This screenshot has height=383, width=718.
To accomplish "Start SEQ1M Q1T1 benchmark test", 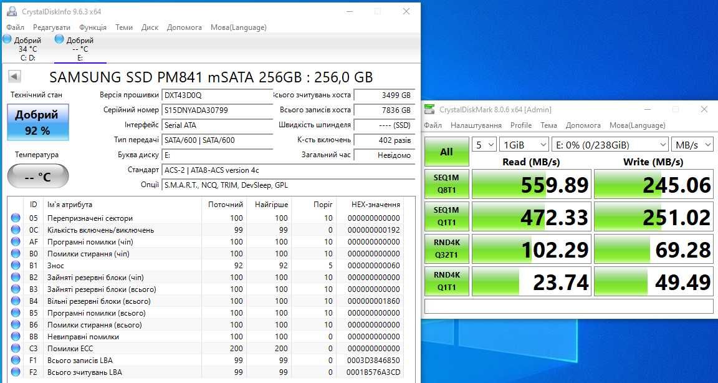I will pyautogui.click(x=446, y=216).
